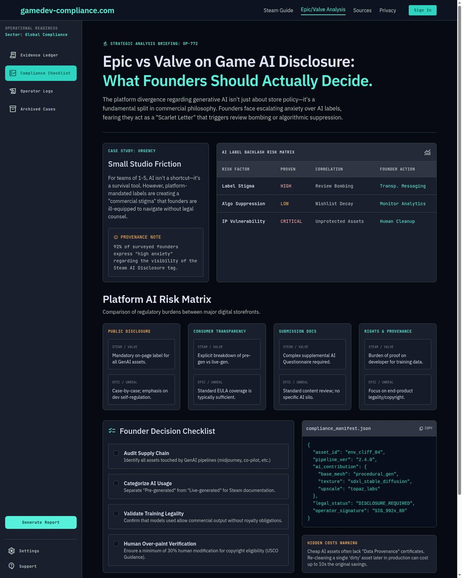Copy the compliance_manifest.json code
The width and height of the screenshot is (462, 578).
[426, 429]
